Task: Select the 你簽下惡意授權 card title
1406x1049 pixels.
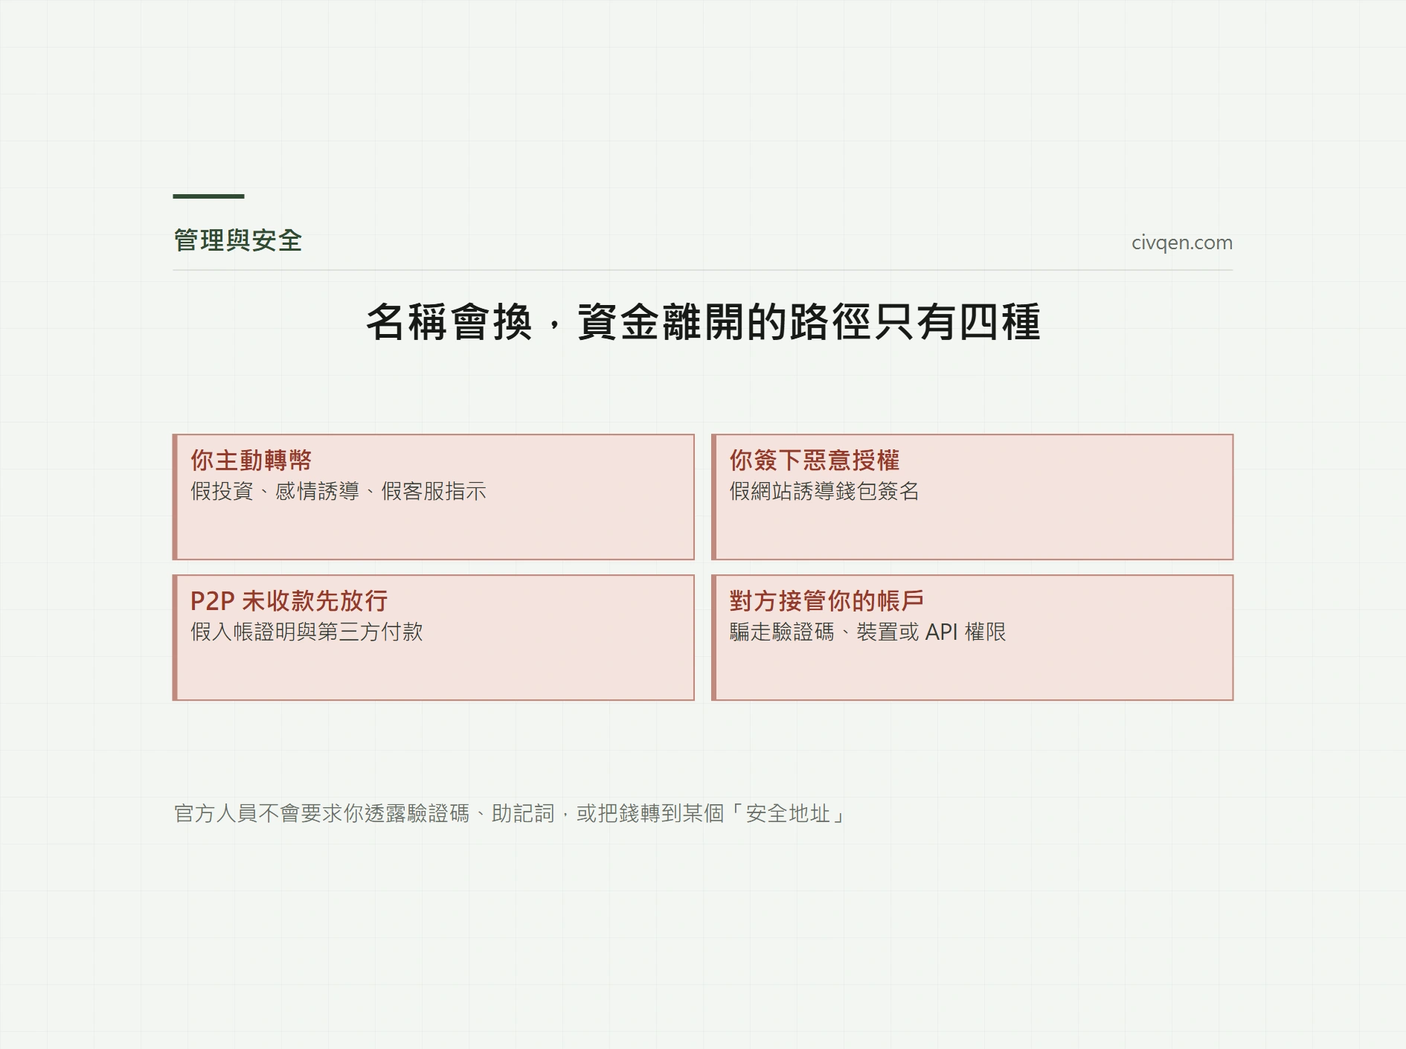Action: pyautogui.click(x=815, y=460)
